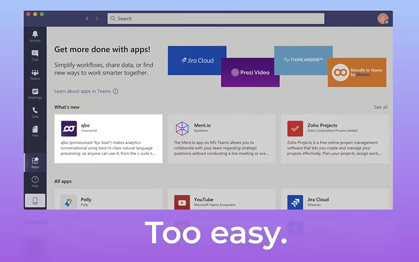Image resolution: width=419 pixels, height=262 pixels.
Task: Click the red close window button
Action: [x=28, y=14]
